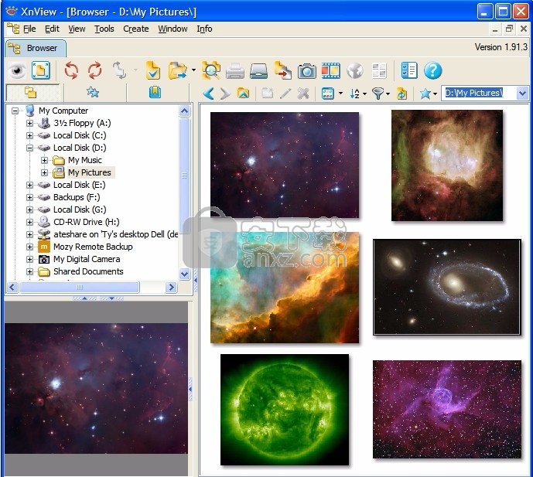Screen dimensions: 533x477
Task: Click the contact sheet grid icon
Action: click(x=379, y=71)
